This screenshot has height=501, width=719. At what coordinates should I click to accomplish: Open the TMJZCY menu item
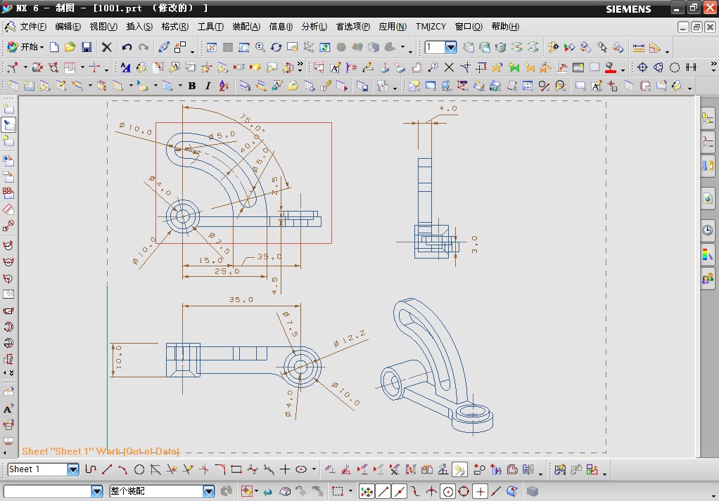pos(431,27)
